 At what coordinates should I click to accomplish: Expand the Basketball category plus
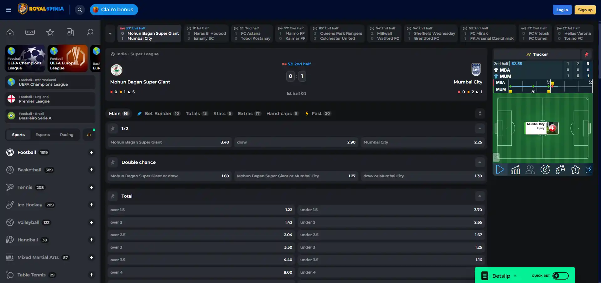click(x=91, y=170)
